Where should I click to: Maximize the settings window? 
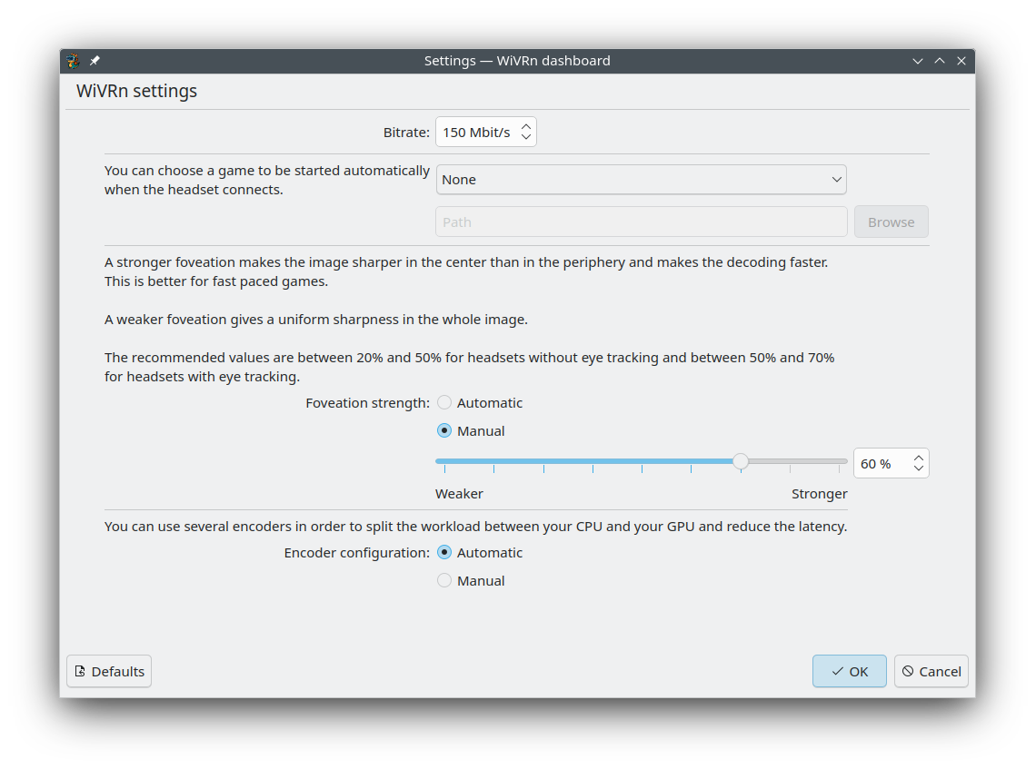click(940, 61)
